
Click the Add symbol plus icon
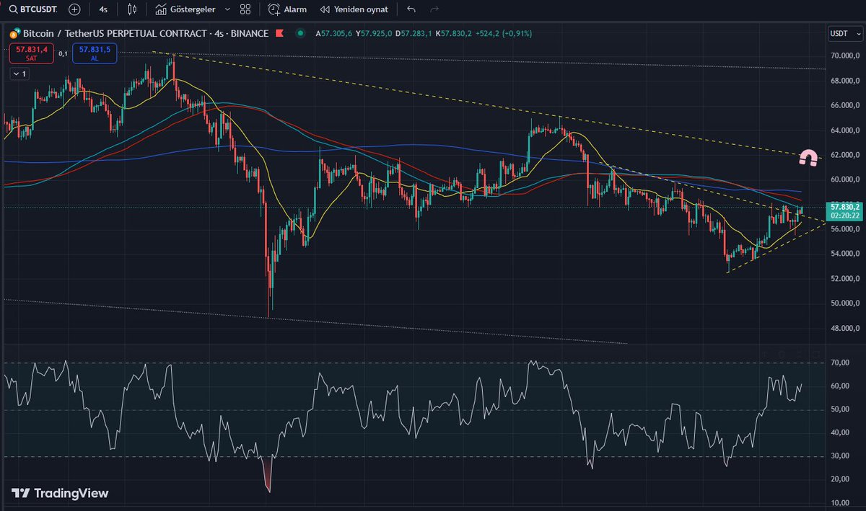coord(72,9)
